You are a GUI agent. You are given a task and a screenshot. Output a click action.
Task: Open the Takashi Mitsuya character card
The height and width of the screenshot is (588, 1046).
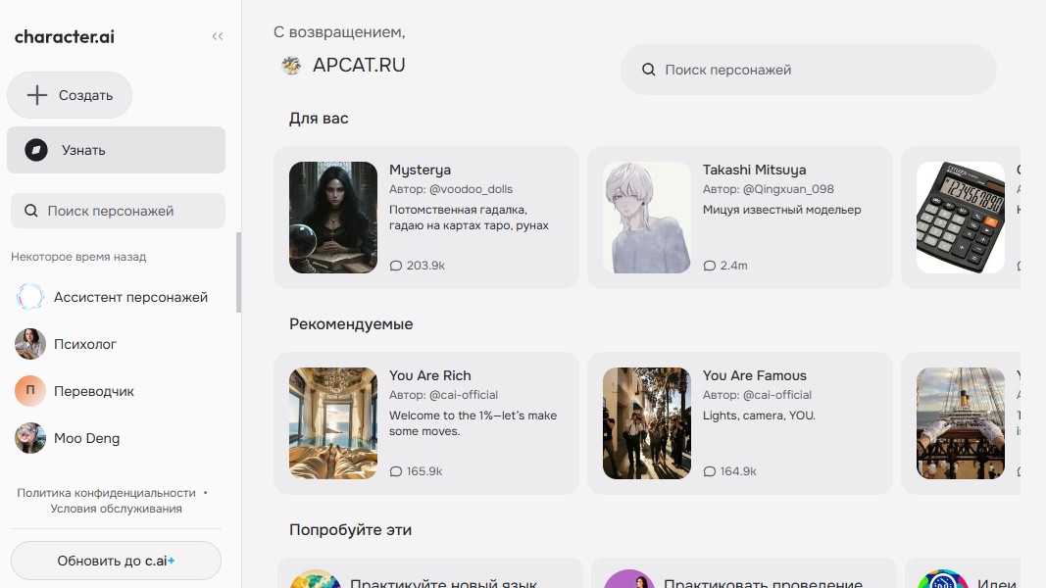point(740,217)
